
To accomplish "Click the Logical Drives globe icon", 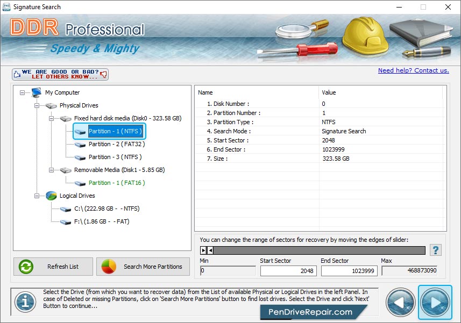I will 51,196.
